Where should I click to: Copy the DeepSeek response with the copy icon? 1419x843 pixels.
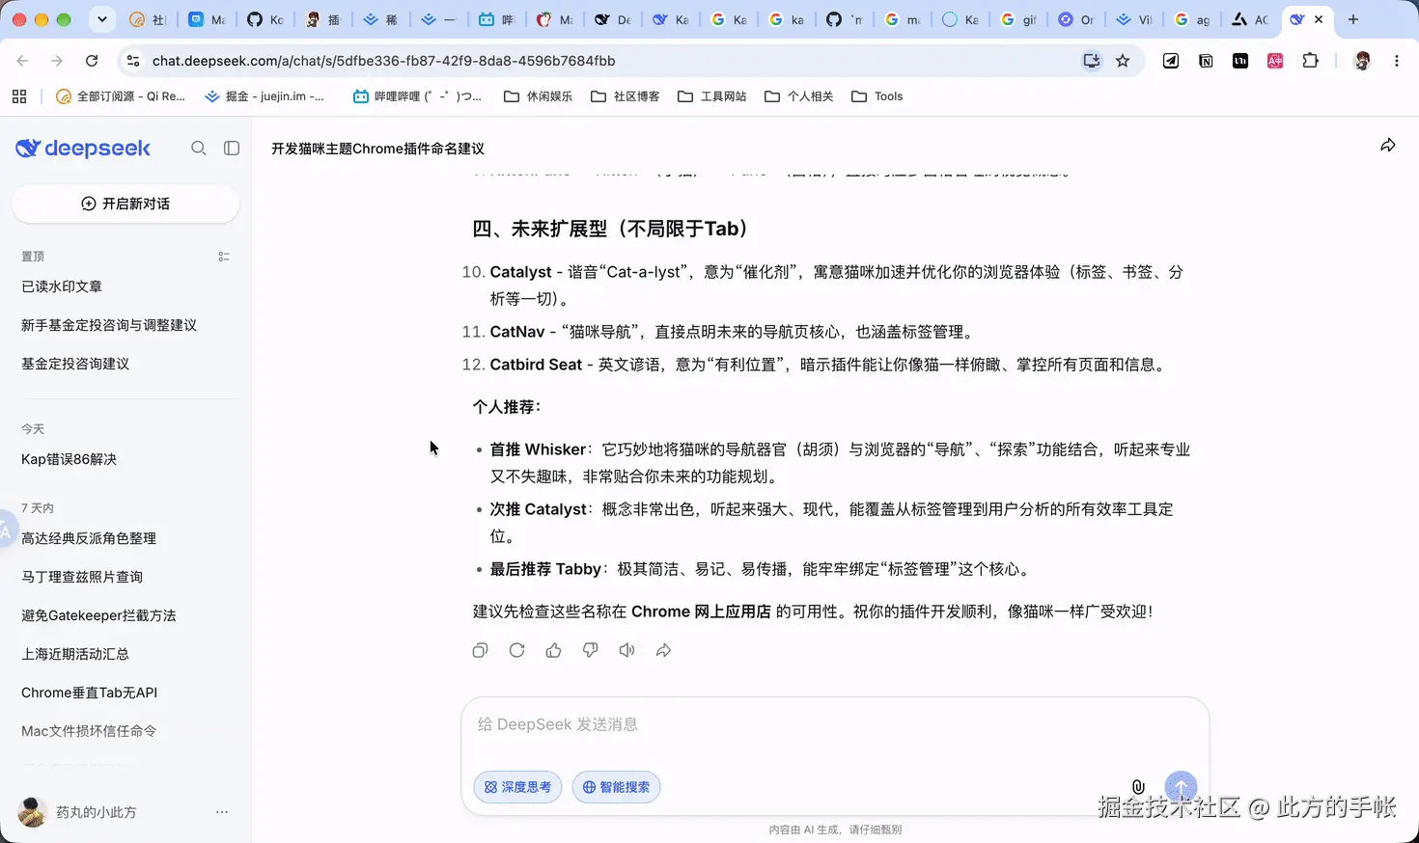[x=480, y=651]
